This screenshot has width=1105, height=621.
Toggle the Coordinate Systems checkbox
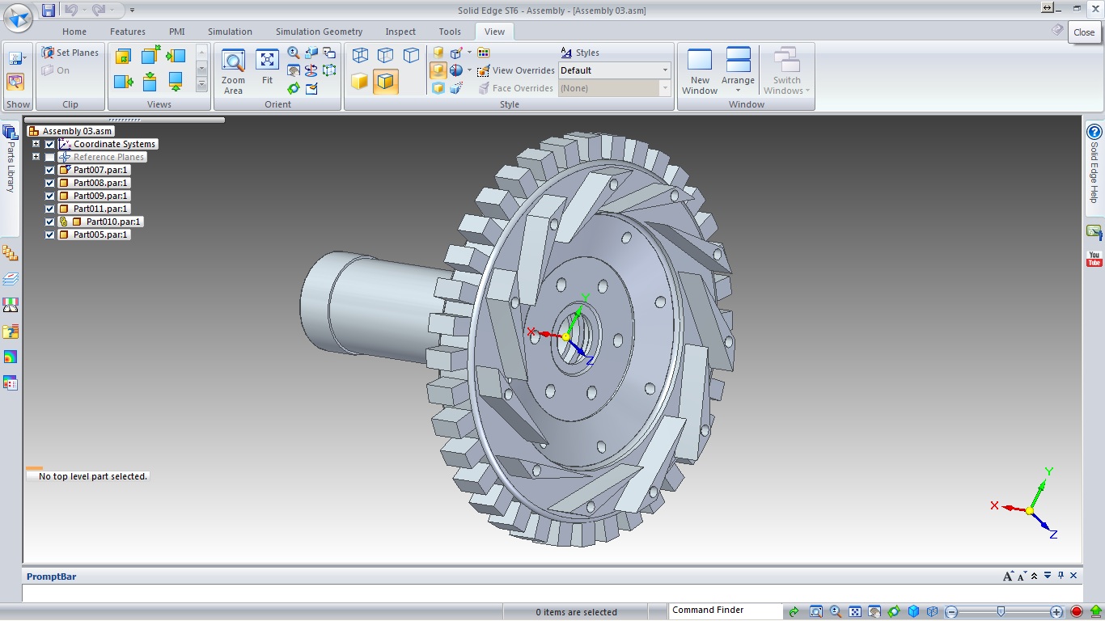pyautogui.click(x=50, y=144)
